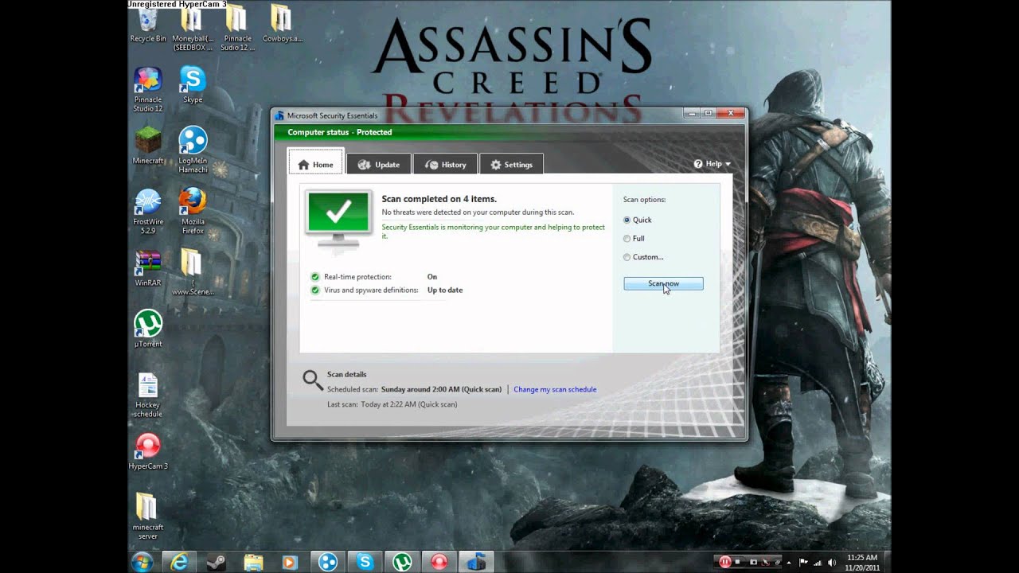Open LogMeIn Hamachi desktop shortcut
Screen dimensions: 1019x573
(193, 150)
